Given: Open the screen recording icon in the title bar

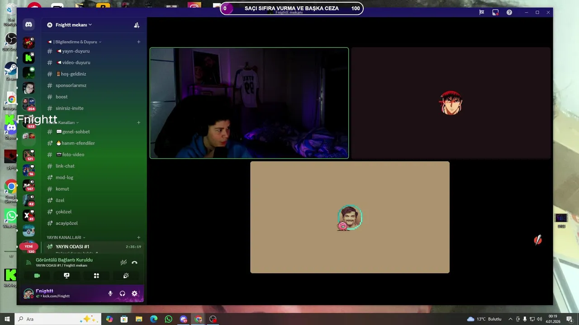Looking at the screenshot, I should 495,12.
